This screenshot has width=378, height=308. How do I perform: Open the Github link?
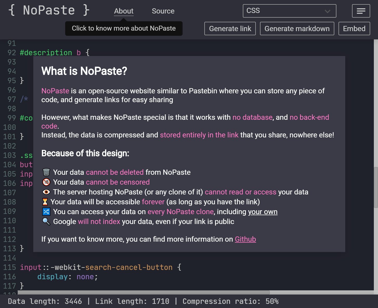coord(245,239)
